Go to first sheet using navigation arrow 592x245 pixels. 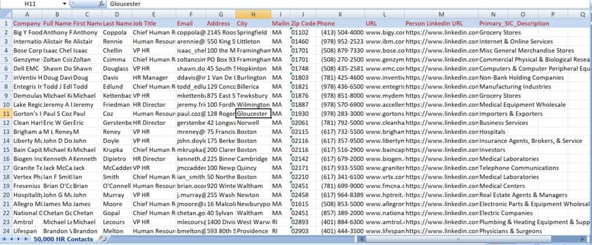[5, 239]
